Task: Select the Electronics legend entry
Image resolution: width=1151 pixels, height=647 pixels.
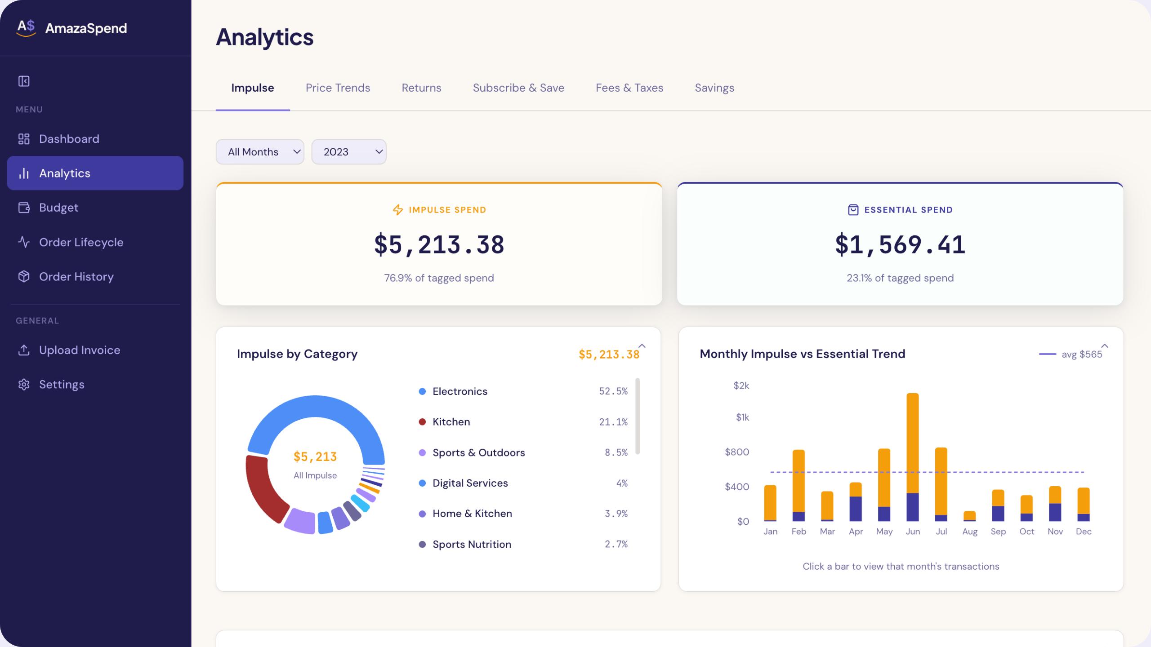Action: 460,391
